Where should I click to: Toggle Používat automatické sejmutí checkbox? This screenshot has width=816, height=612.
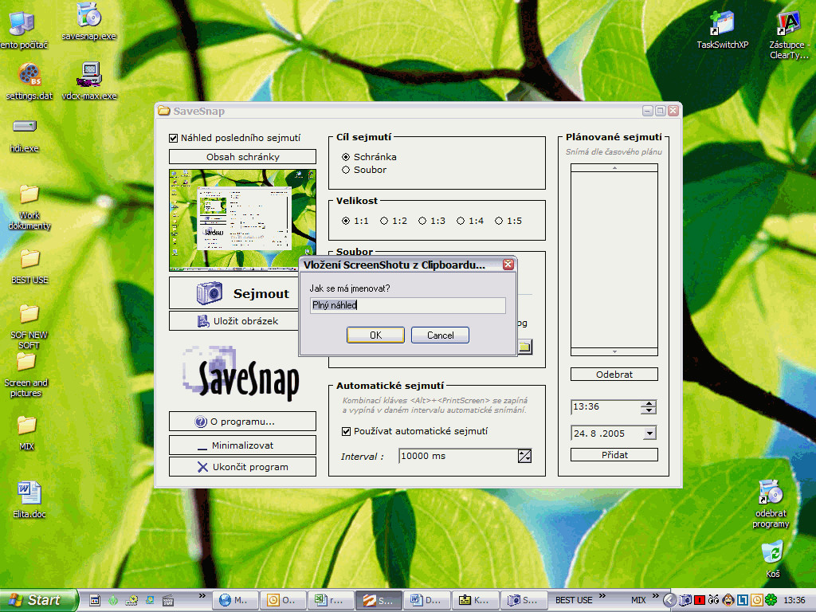346,431
